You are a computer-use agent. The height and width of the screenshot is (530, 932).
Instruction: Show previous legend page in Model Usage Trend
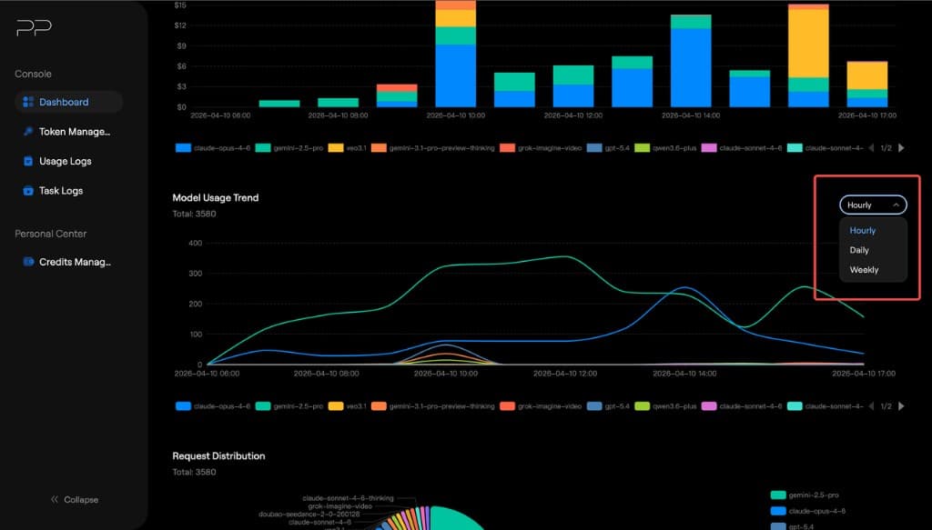click(x=871, y=406)
